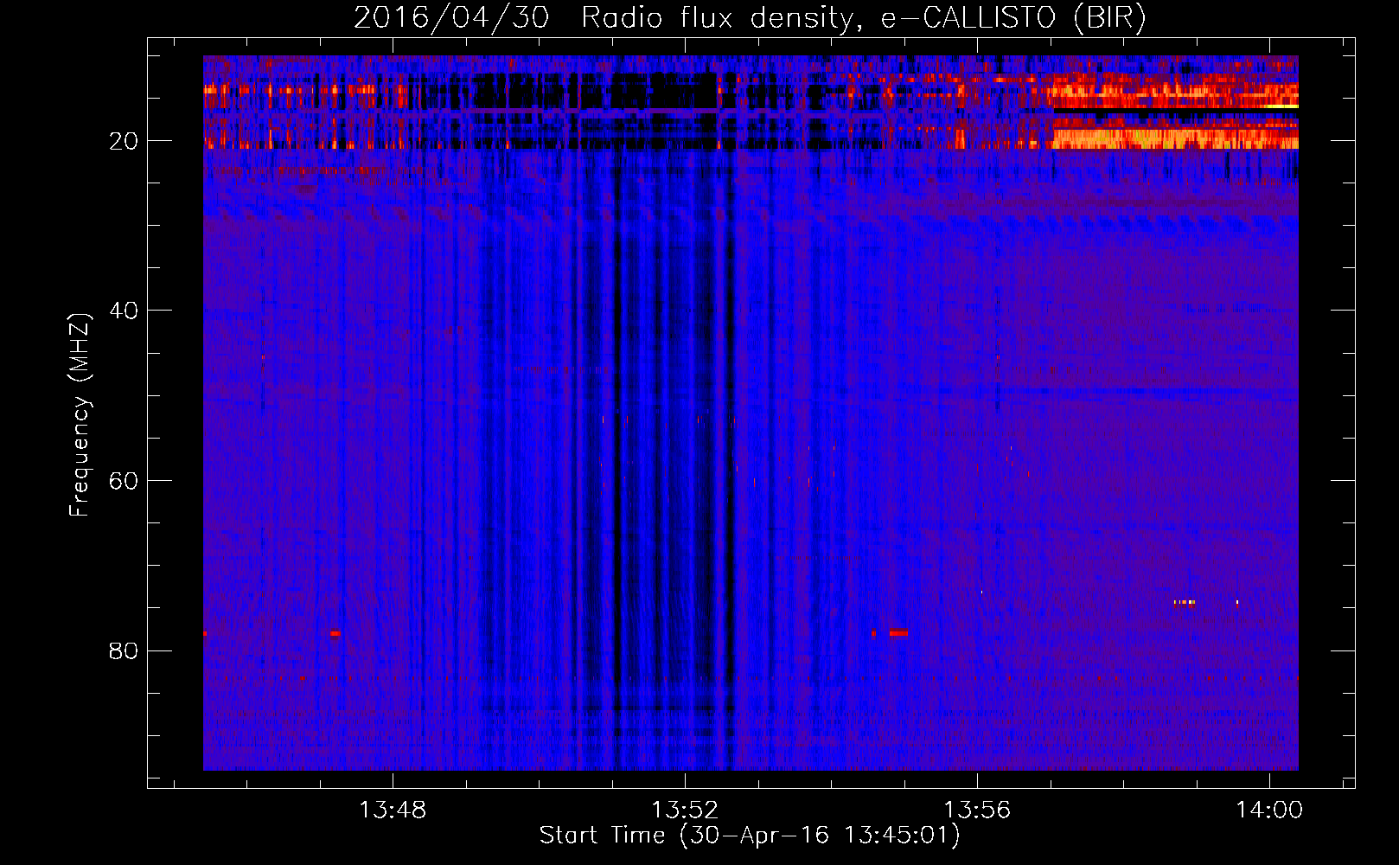Click the 40 MHz frequency tick label

(125, 311)
